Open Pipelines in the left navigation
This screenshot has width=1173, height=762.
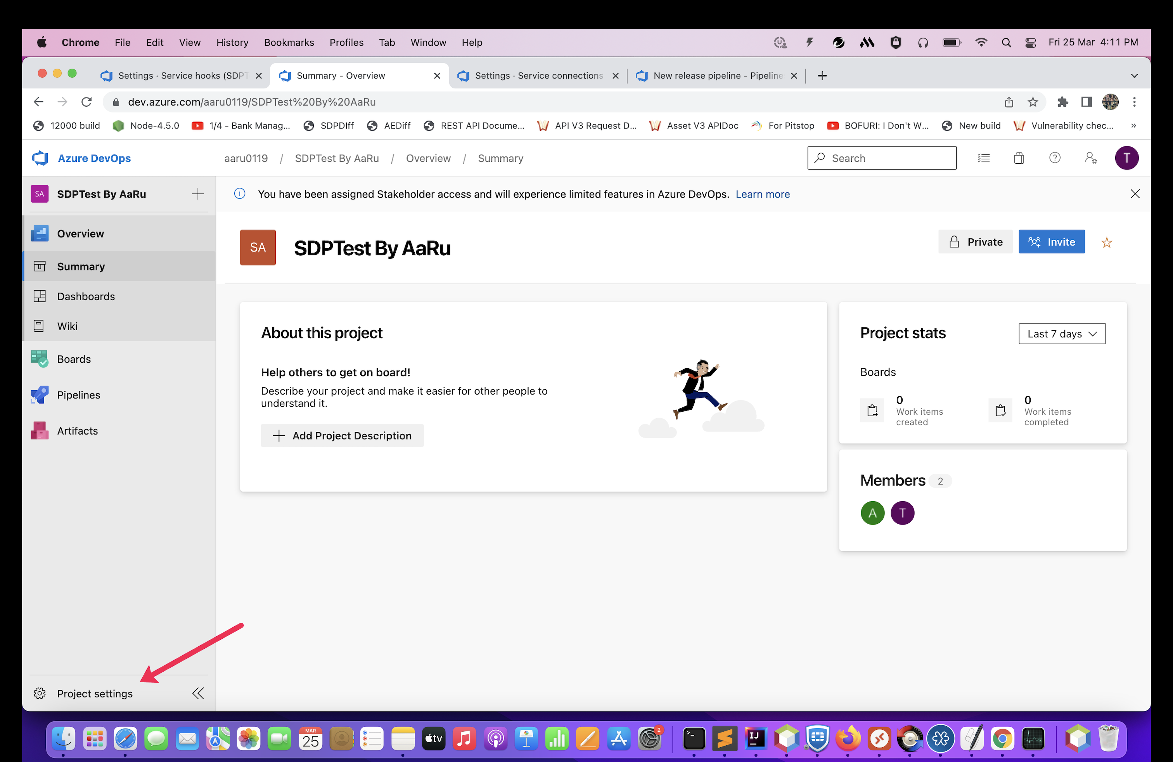pos(78,395)
